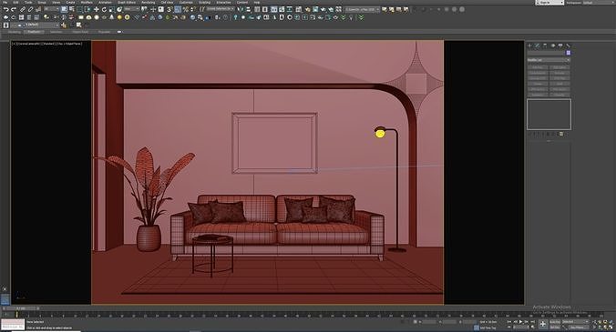Click the object color swatch in the command panel
The height and width of the screenshot is (332, 616).
coord(569,53)
